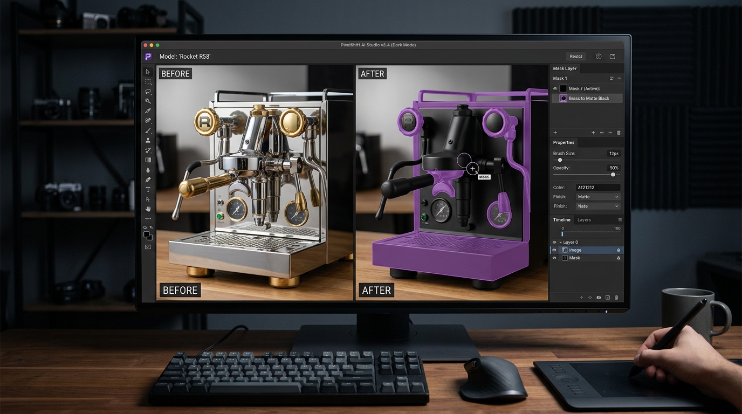The width and height of the screenshot is (742, 414).
Task: Click the Opacity value field
Action: [x=614, y=168]
